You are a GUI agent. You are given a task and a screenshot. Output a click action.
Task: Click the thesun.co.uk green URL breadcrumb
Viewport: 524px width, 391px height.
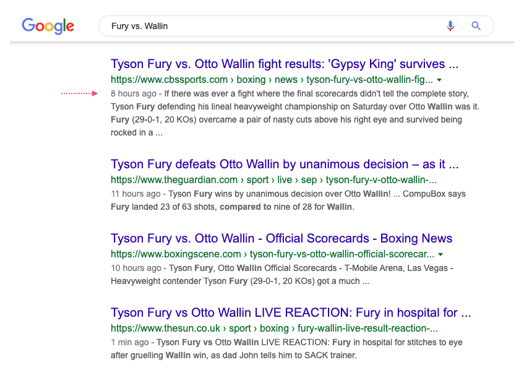[274, 329]
